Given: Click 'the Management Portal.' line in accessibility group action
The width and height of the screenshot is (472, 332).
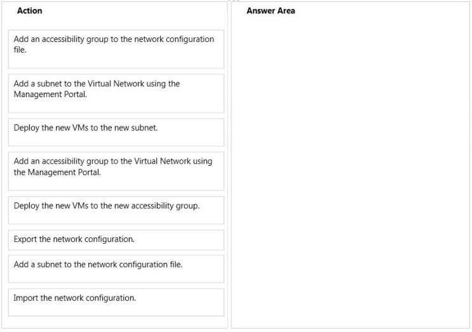Looking at the screenshot, I should coord(57,172).
